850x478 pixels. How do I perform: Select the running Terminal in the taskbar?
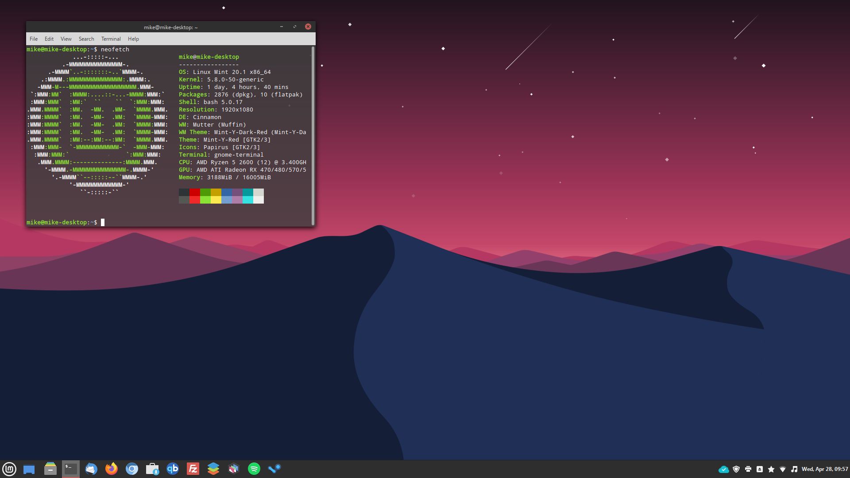tap(70, 469)
